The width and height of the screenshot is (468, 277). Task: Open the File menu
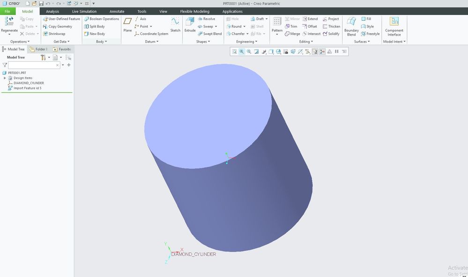[x=7, y=11]
